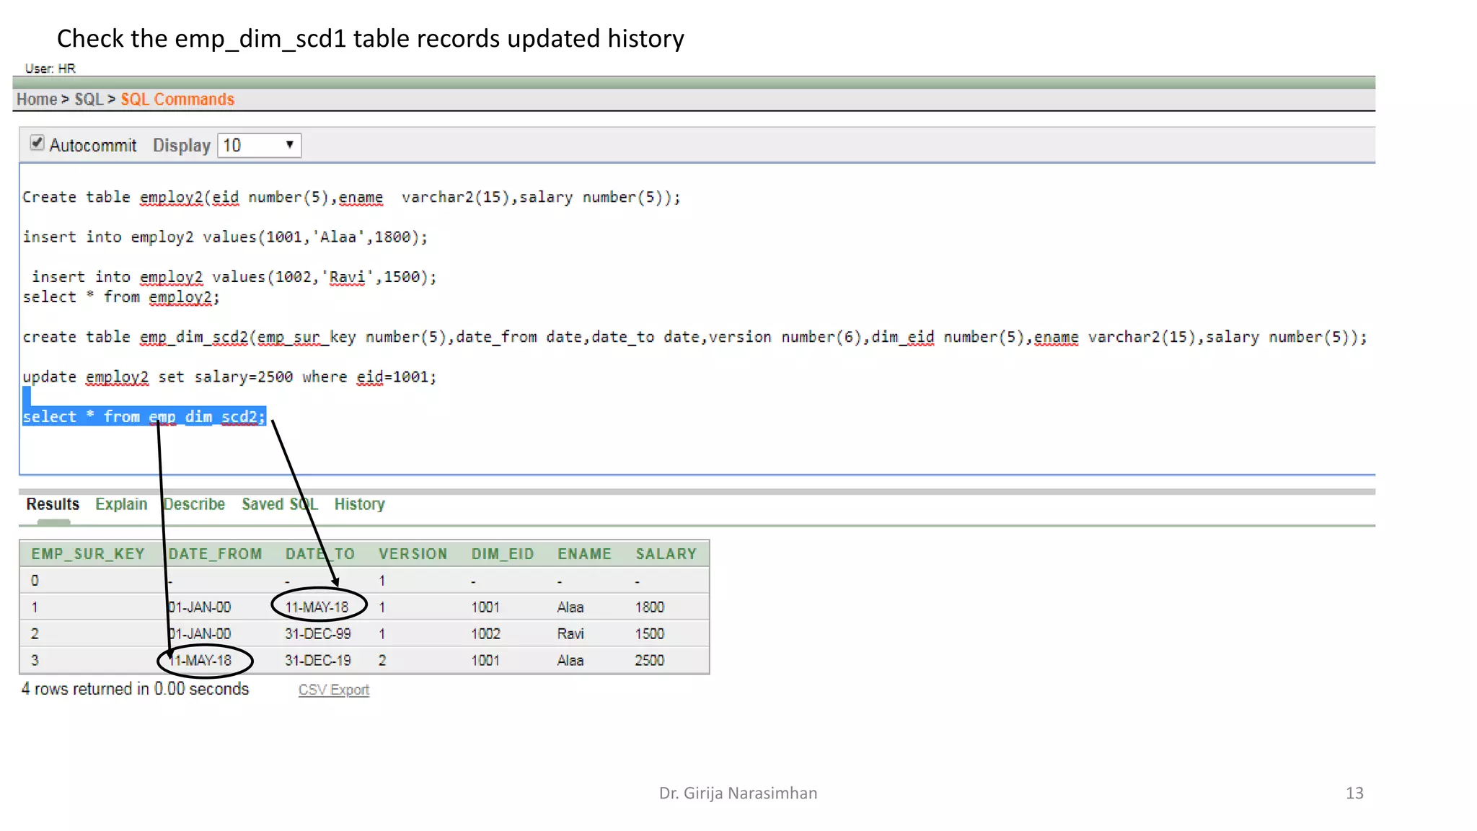
Task: Download results via CSV Export link
Action: point(334,690)
